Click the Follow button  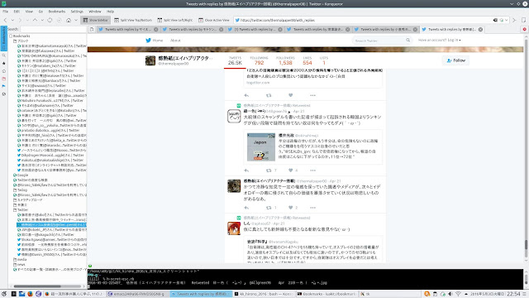pos(455,60)
